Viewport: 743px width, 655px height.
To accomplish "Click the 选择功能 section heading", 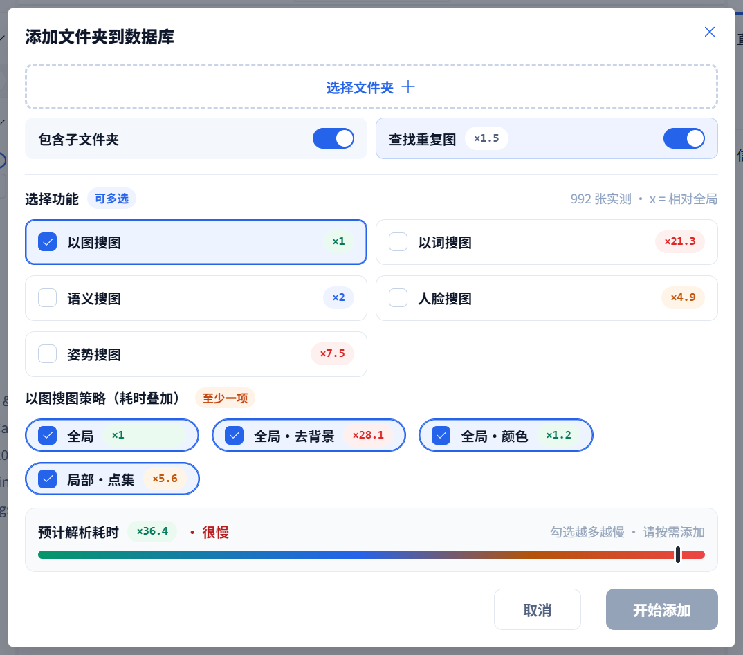I will (x=52, y=199).
